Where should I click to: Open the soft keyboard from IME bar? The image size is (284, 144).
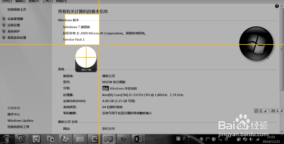(x=273, y=111)
